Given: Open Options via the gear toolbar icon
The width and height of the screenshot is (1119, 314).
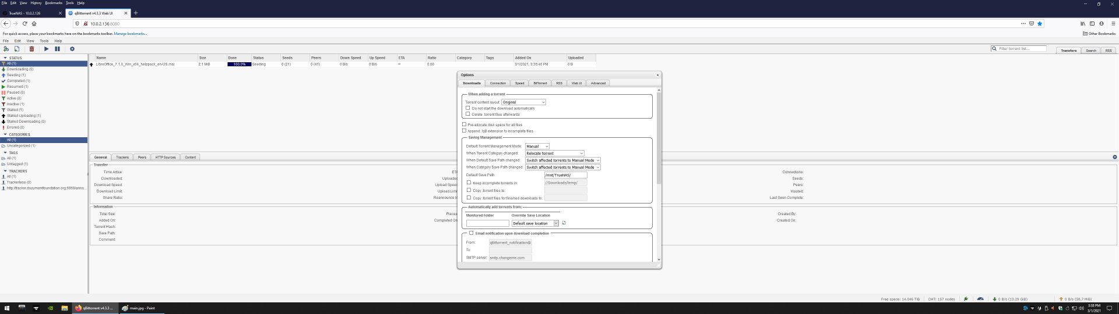Looking at the screenshot, I should 72,49.
